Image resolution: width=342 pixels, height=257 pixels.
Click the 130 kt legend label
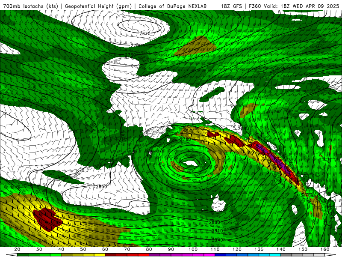click(259, 249)
